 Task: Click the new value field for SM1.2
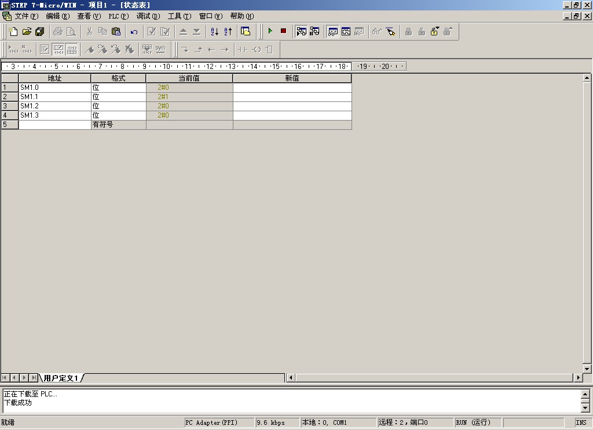pos(292,106)
